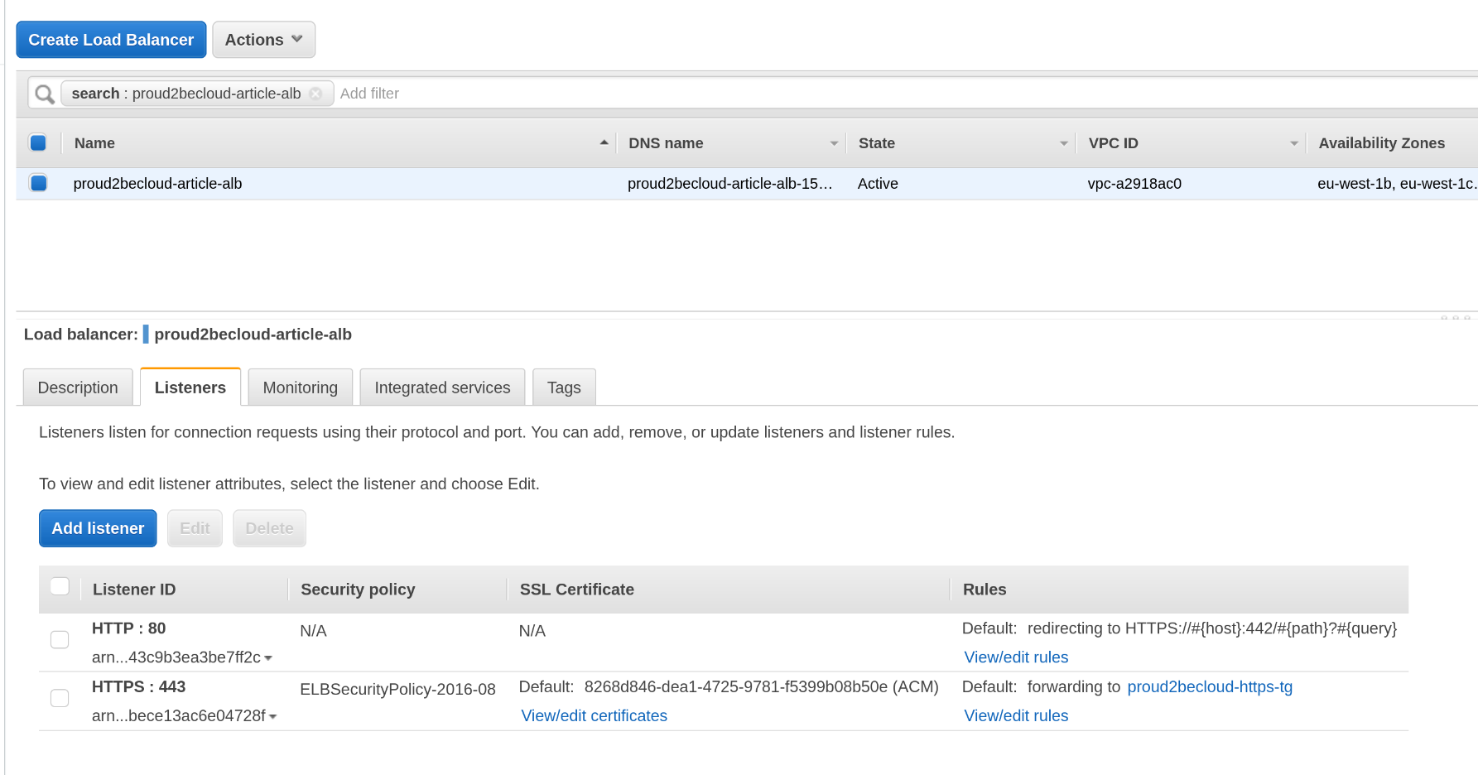The width and height of the screenshot is (1478, 775).
Task: Remove the proud2becloud-article-alb search filter
Action: click(315, 94)
